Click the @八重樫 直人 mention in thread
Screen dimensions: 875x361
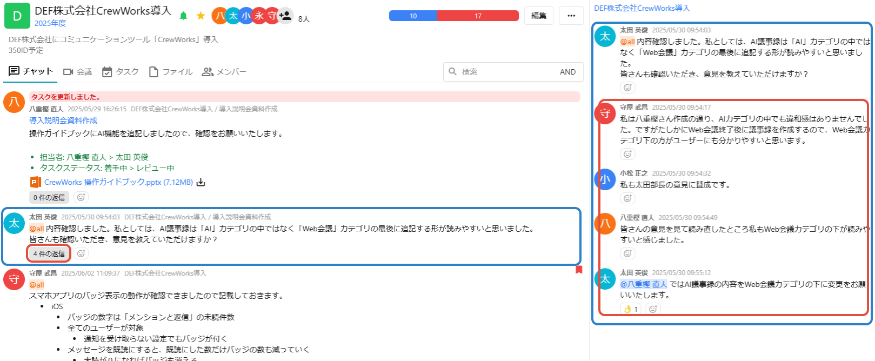click(644, 284)
